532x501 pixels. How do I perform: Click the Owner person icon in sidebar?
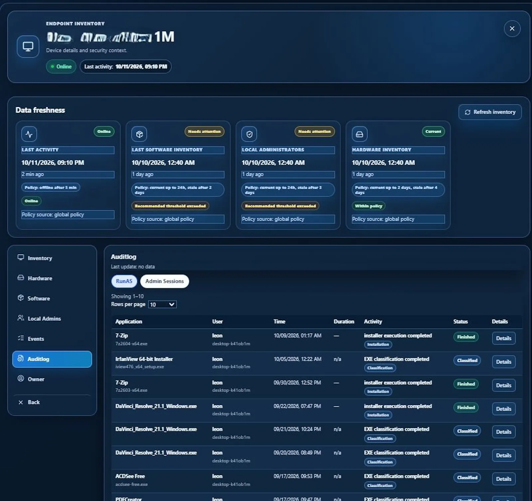(x=21, y=378)
